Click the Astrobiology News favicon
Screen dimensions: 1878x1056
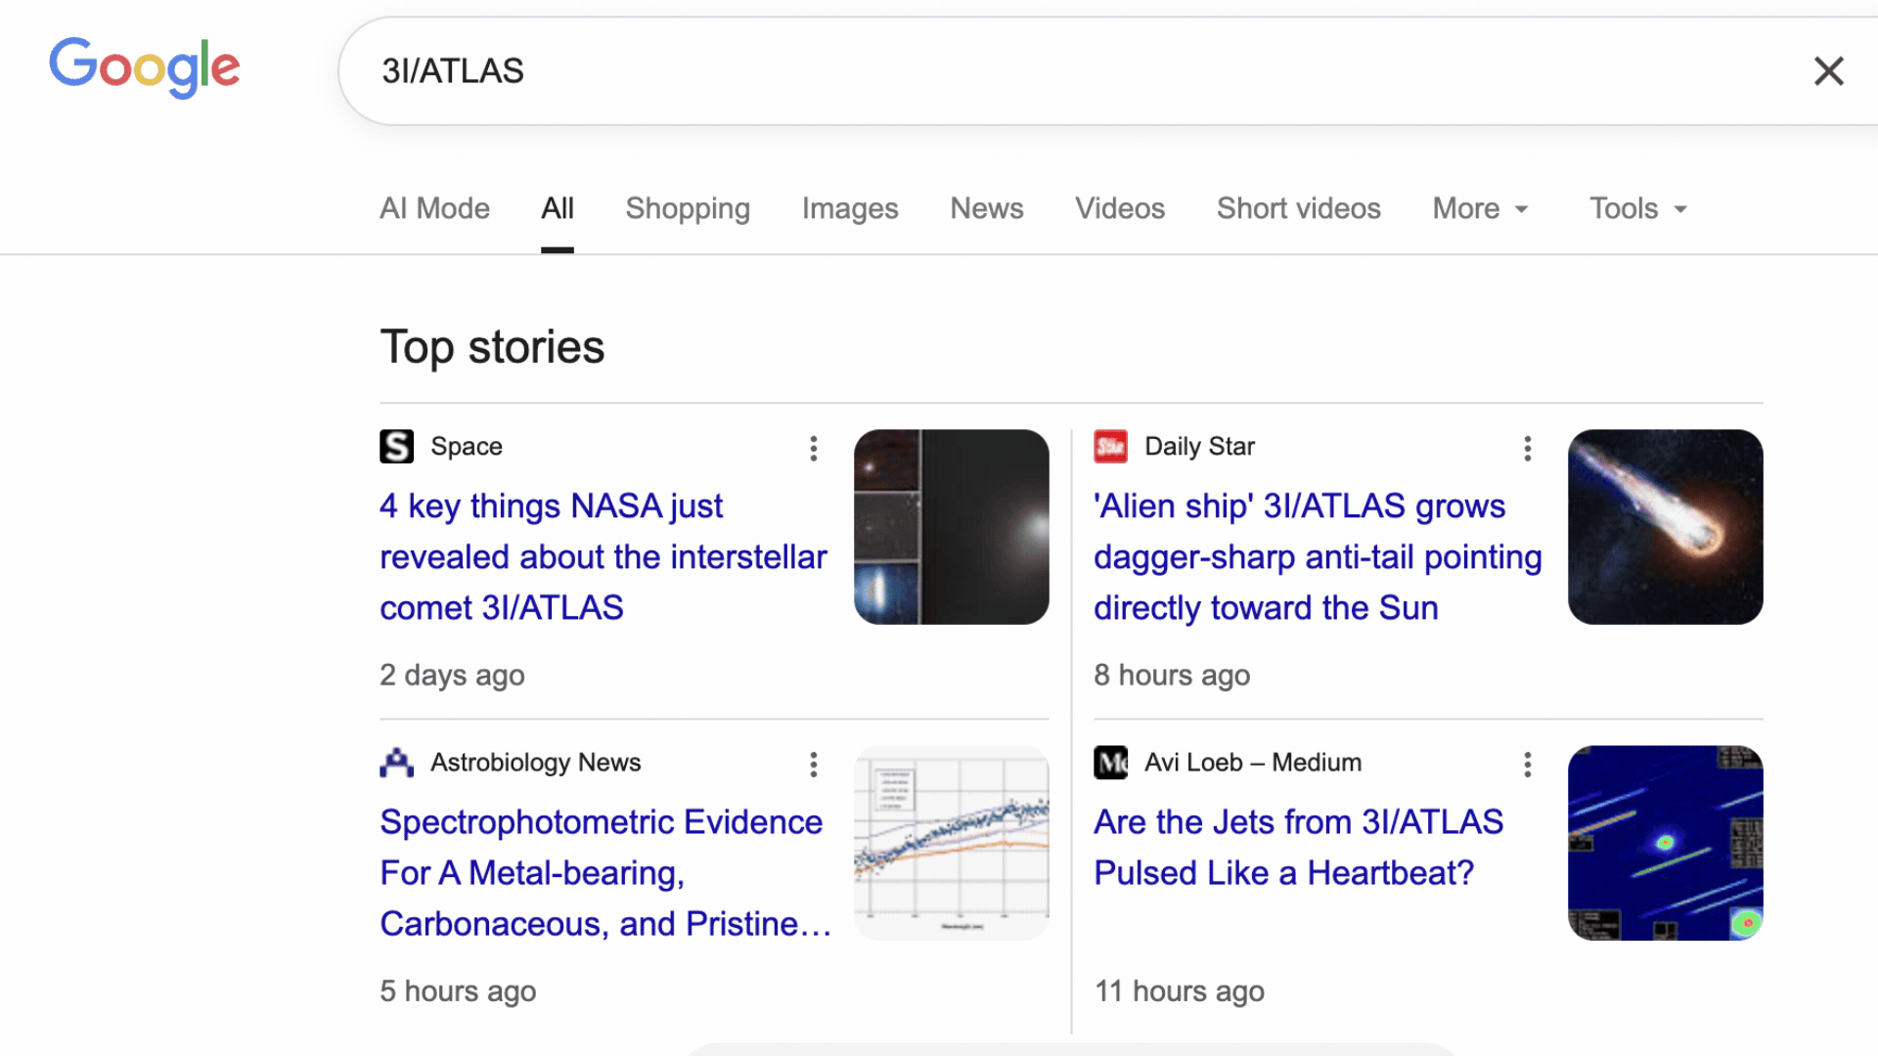(396, 763)
